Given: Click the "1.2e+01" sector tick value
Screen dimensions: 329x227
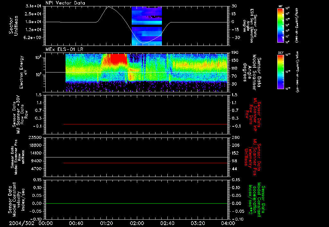Looking at the screenshot, I should click(33, 30).
